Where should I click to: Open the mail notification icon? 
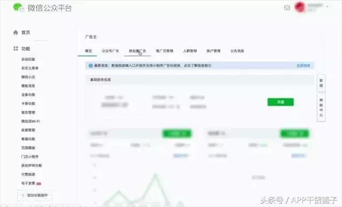[287, 8]
